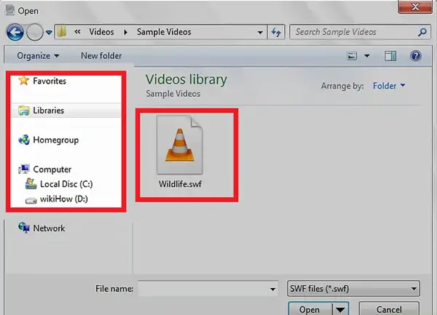Screen dimensions: 437x315
Task: Open SWF files (*.swf) type filter
Action: point(353,289)
